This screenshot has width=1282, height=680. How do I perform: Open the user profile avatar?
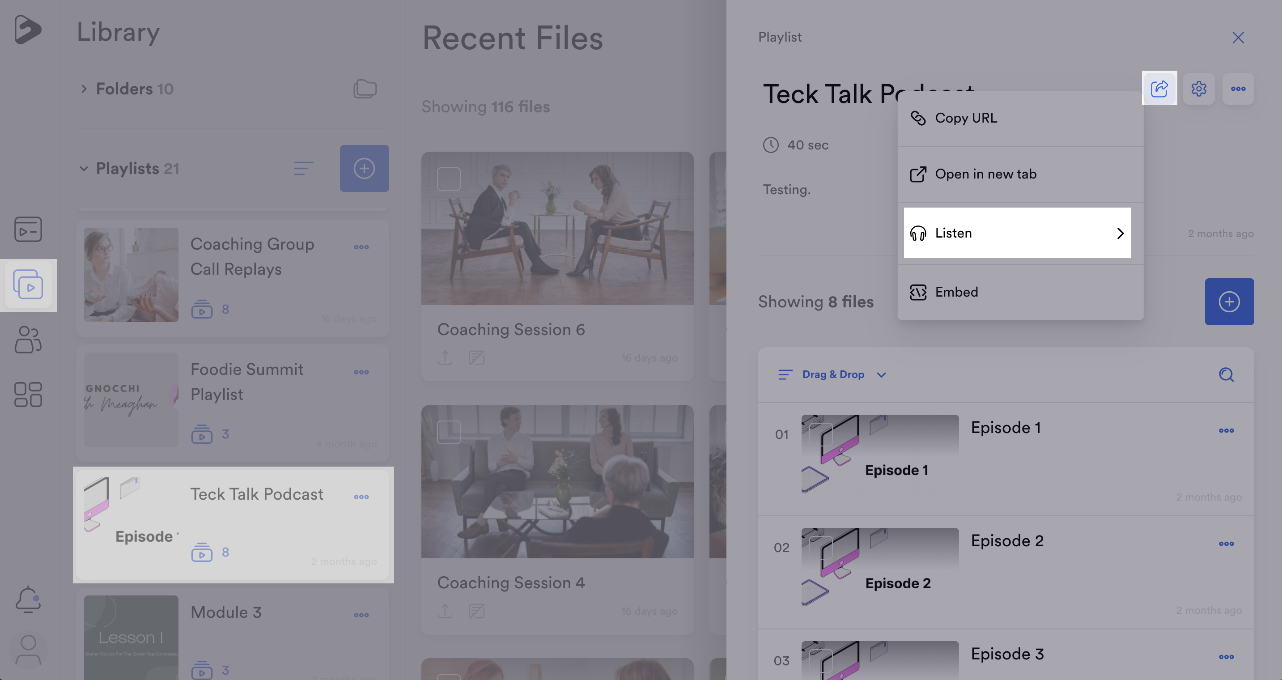pyautogui.click(x=28, y=650)
